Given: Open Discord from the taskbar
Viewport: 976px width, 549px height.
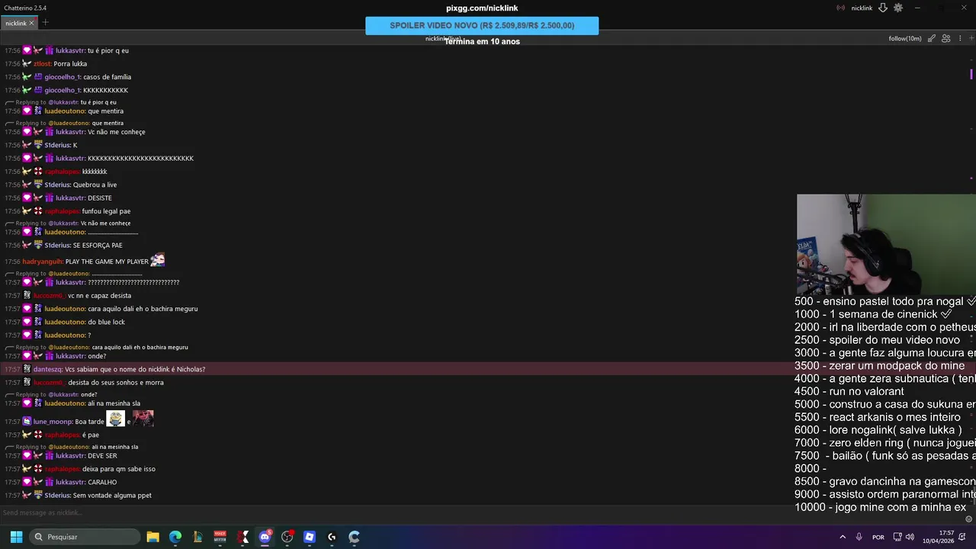Looking at the screenshot, I should tap(265, 537).
